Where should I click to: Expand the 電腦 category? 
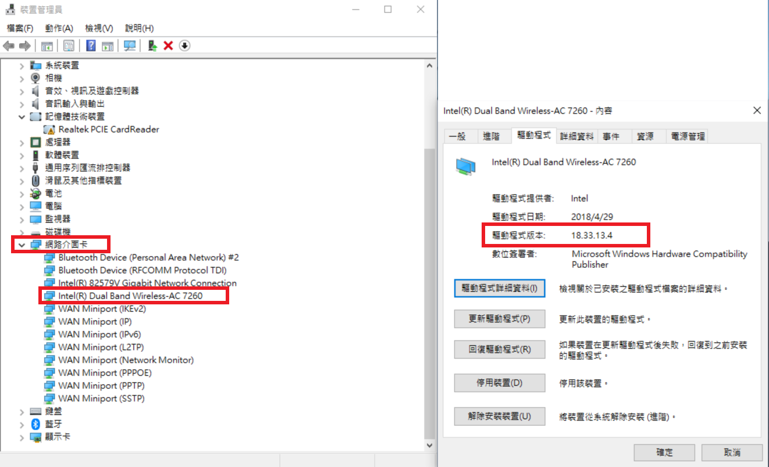pyautogui.click(x=22, y=206)
